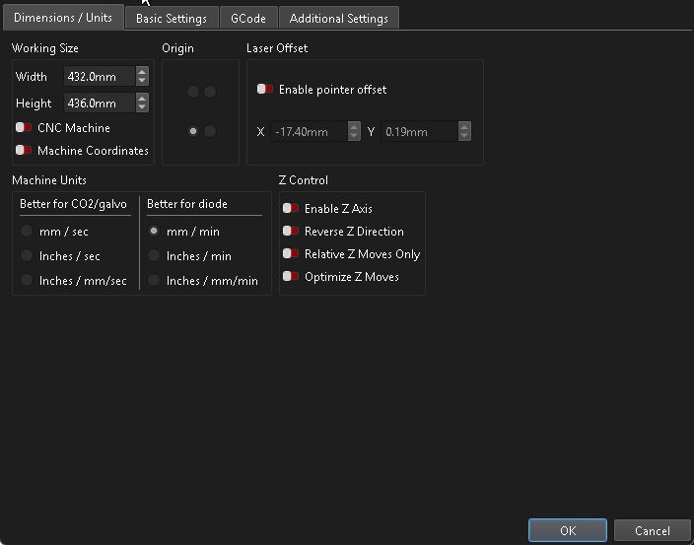Cancel the device settings dialog
Viewport: 694px width, 545px height.
[x=652, y=530]
